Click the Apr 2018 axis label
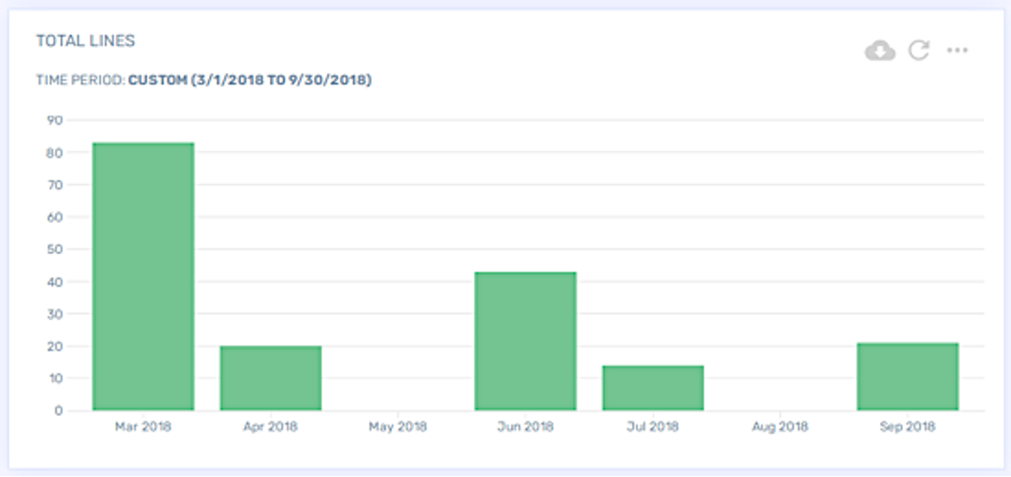The width and height of the screenshot is (1011, 477). coord(270,427)
